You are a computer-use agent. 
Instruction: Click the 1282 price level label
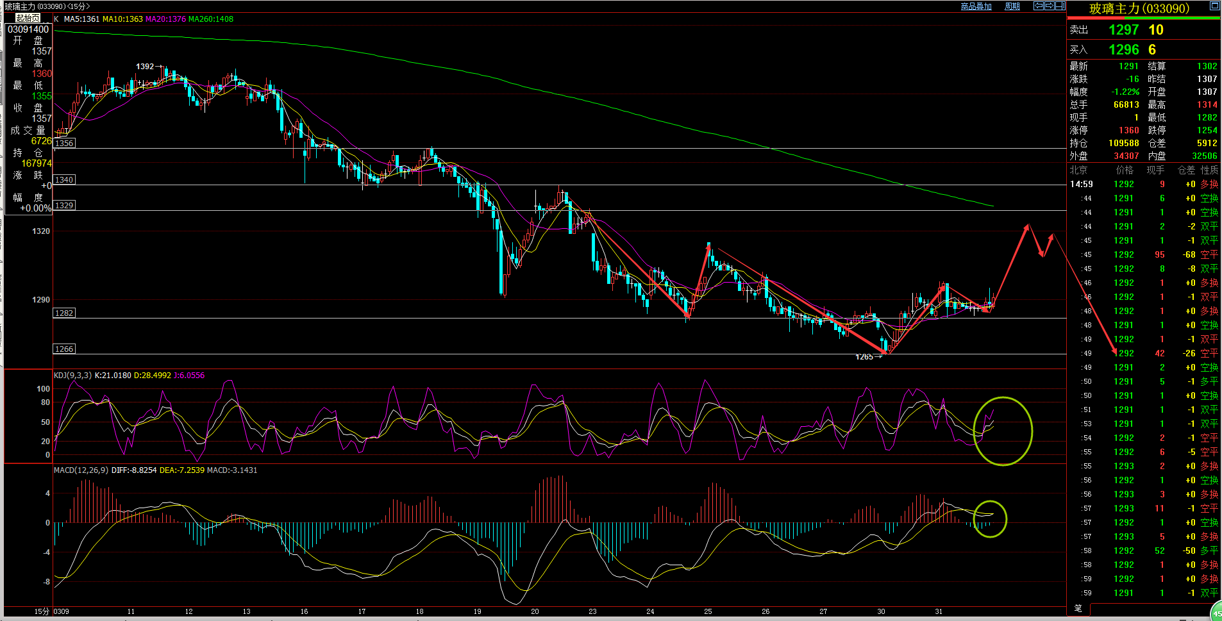coord(64,313)
